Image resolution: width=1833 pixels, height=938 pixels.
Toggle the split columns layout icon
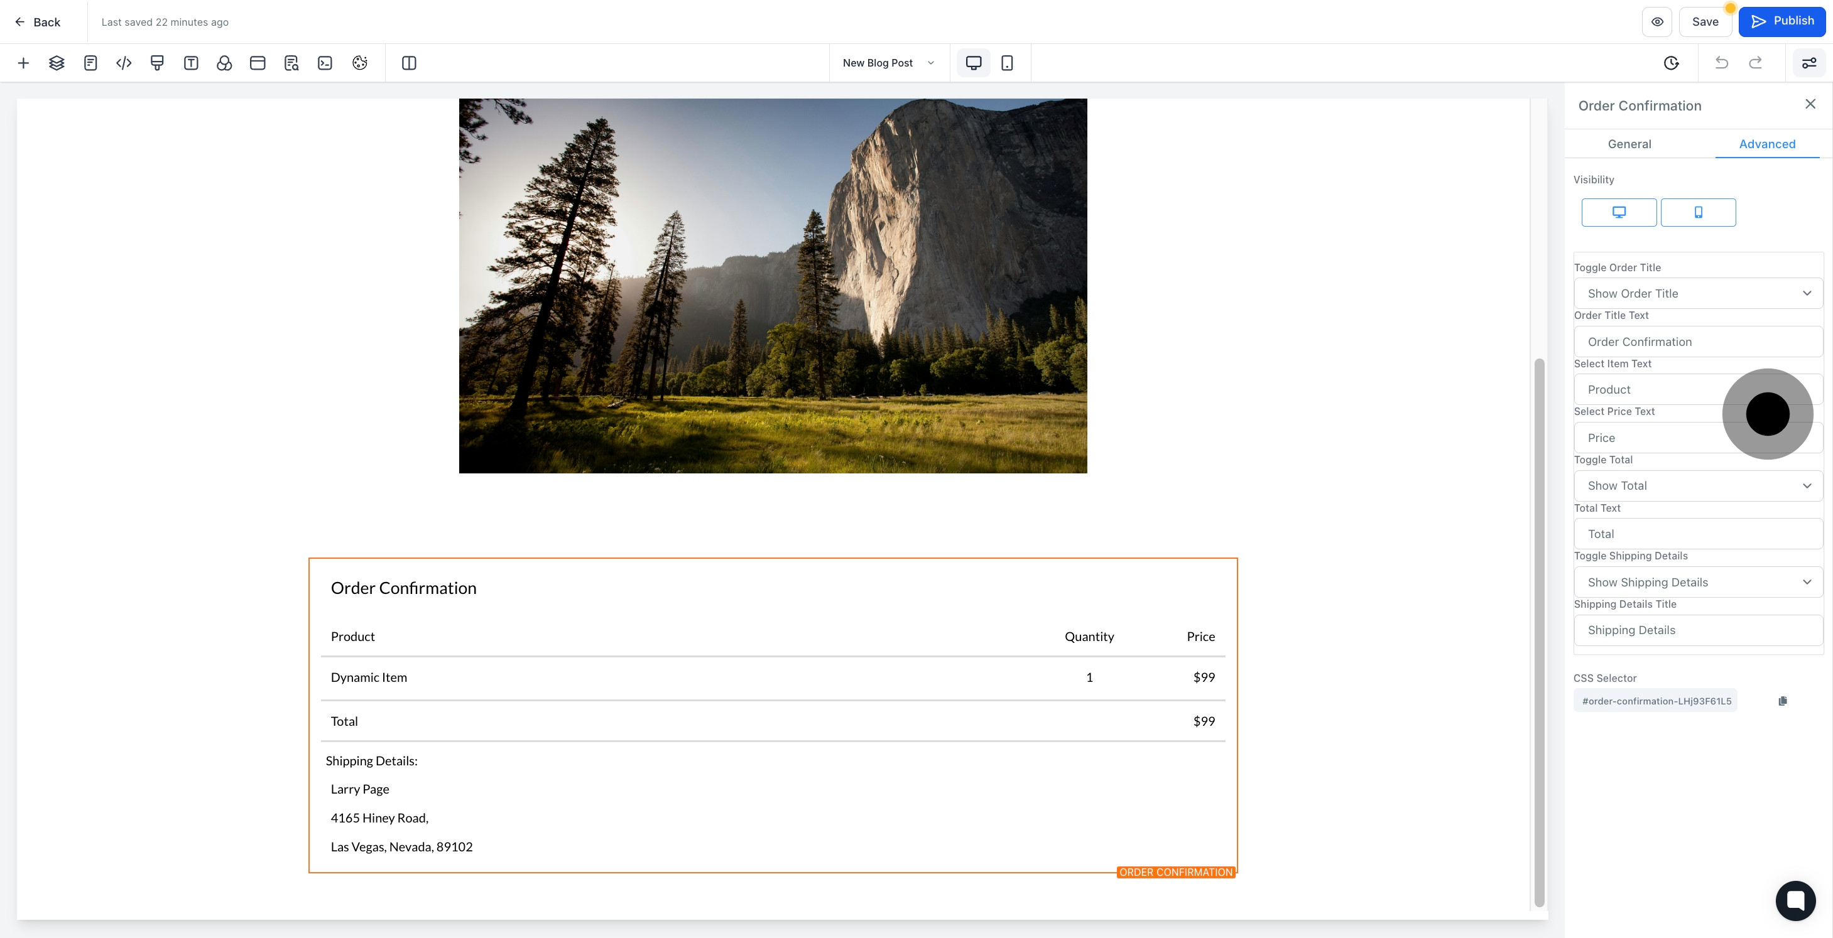click(x=409, y=63)
